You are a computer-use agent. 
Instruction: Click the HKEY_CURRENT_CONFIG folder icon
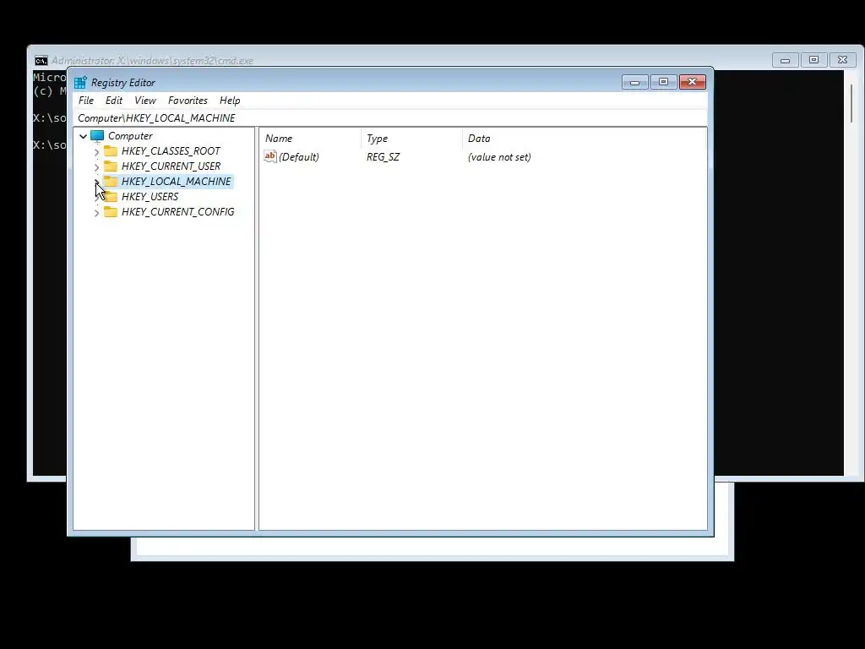coord(111,212)
